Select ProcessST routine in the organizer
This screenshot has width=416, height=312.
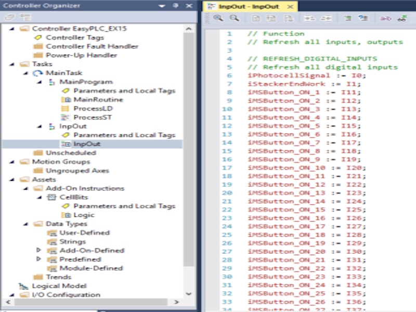(x=93, y=117)
